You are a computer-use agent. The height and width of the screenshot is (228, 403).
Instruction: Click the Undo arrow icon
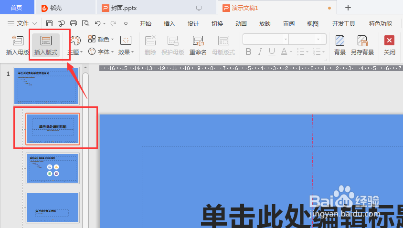tap(97, 23)
